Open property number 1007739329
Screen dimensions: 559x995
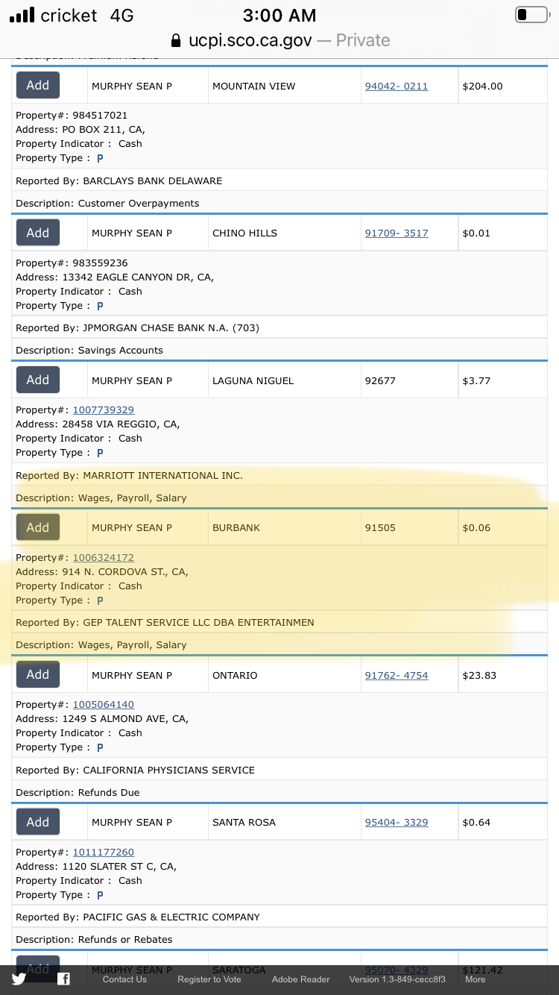click(104, 410)
